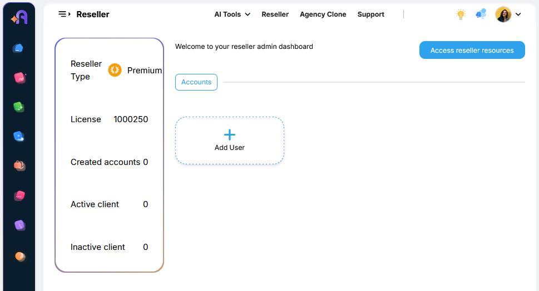This screenshot has height=291, width=539.
Task: Click the gold Premium badge icon
Action: click(115, 70)
